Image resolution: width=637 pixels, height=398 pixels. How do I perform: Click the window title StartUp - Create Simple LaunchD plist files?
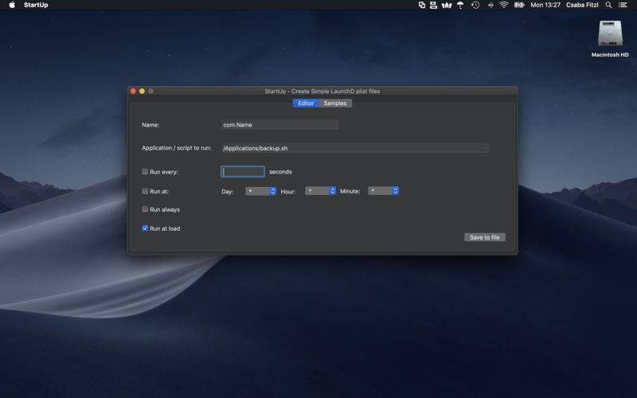point(322,92)
